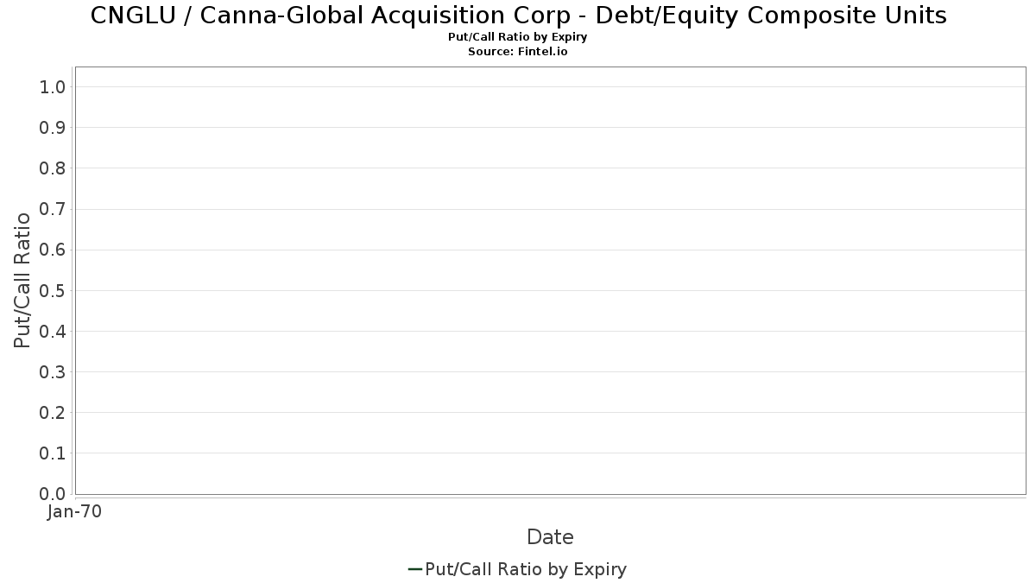The height and width of the screenshot is (583, 1036).
Task: Click the 0.5 y-axis tick label
Action: click(54, 290)
